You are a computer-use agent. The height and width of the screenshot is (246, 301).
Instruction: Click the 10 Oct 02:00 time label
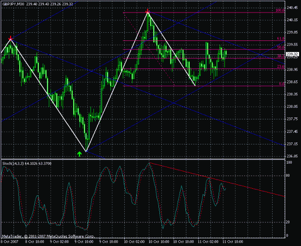(134, 242)
